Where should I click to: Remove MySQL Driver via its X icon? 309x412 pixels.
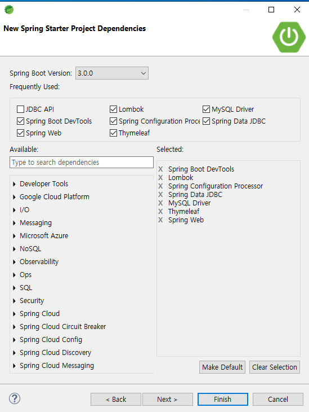pos(160,203)
